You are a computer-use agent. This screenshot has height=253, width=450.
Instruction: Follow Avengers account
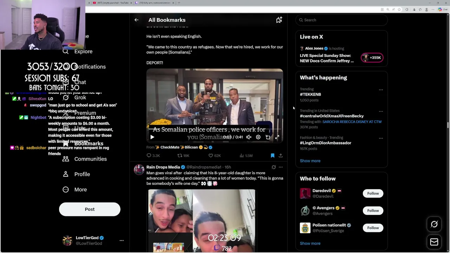click(373, 211)
